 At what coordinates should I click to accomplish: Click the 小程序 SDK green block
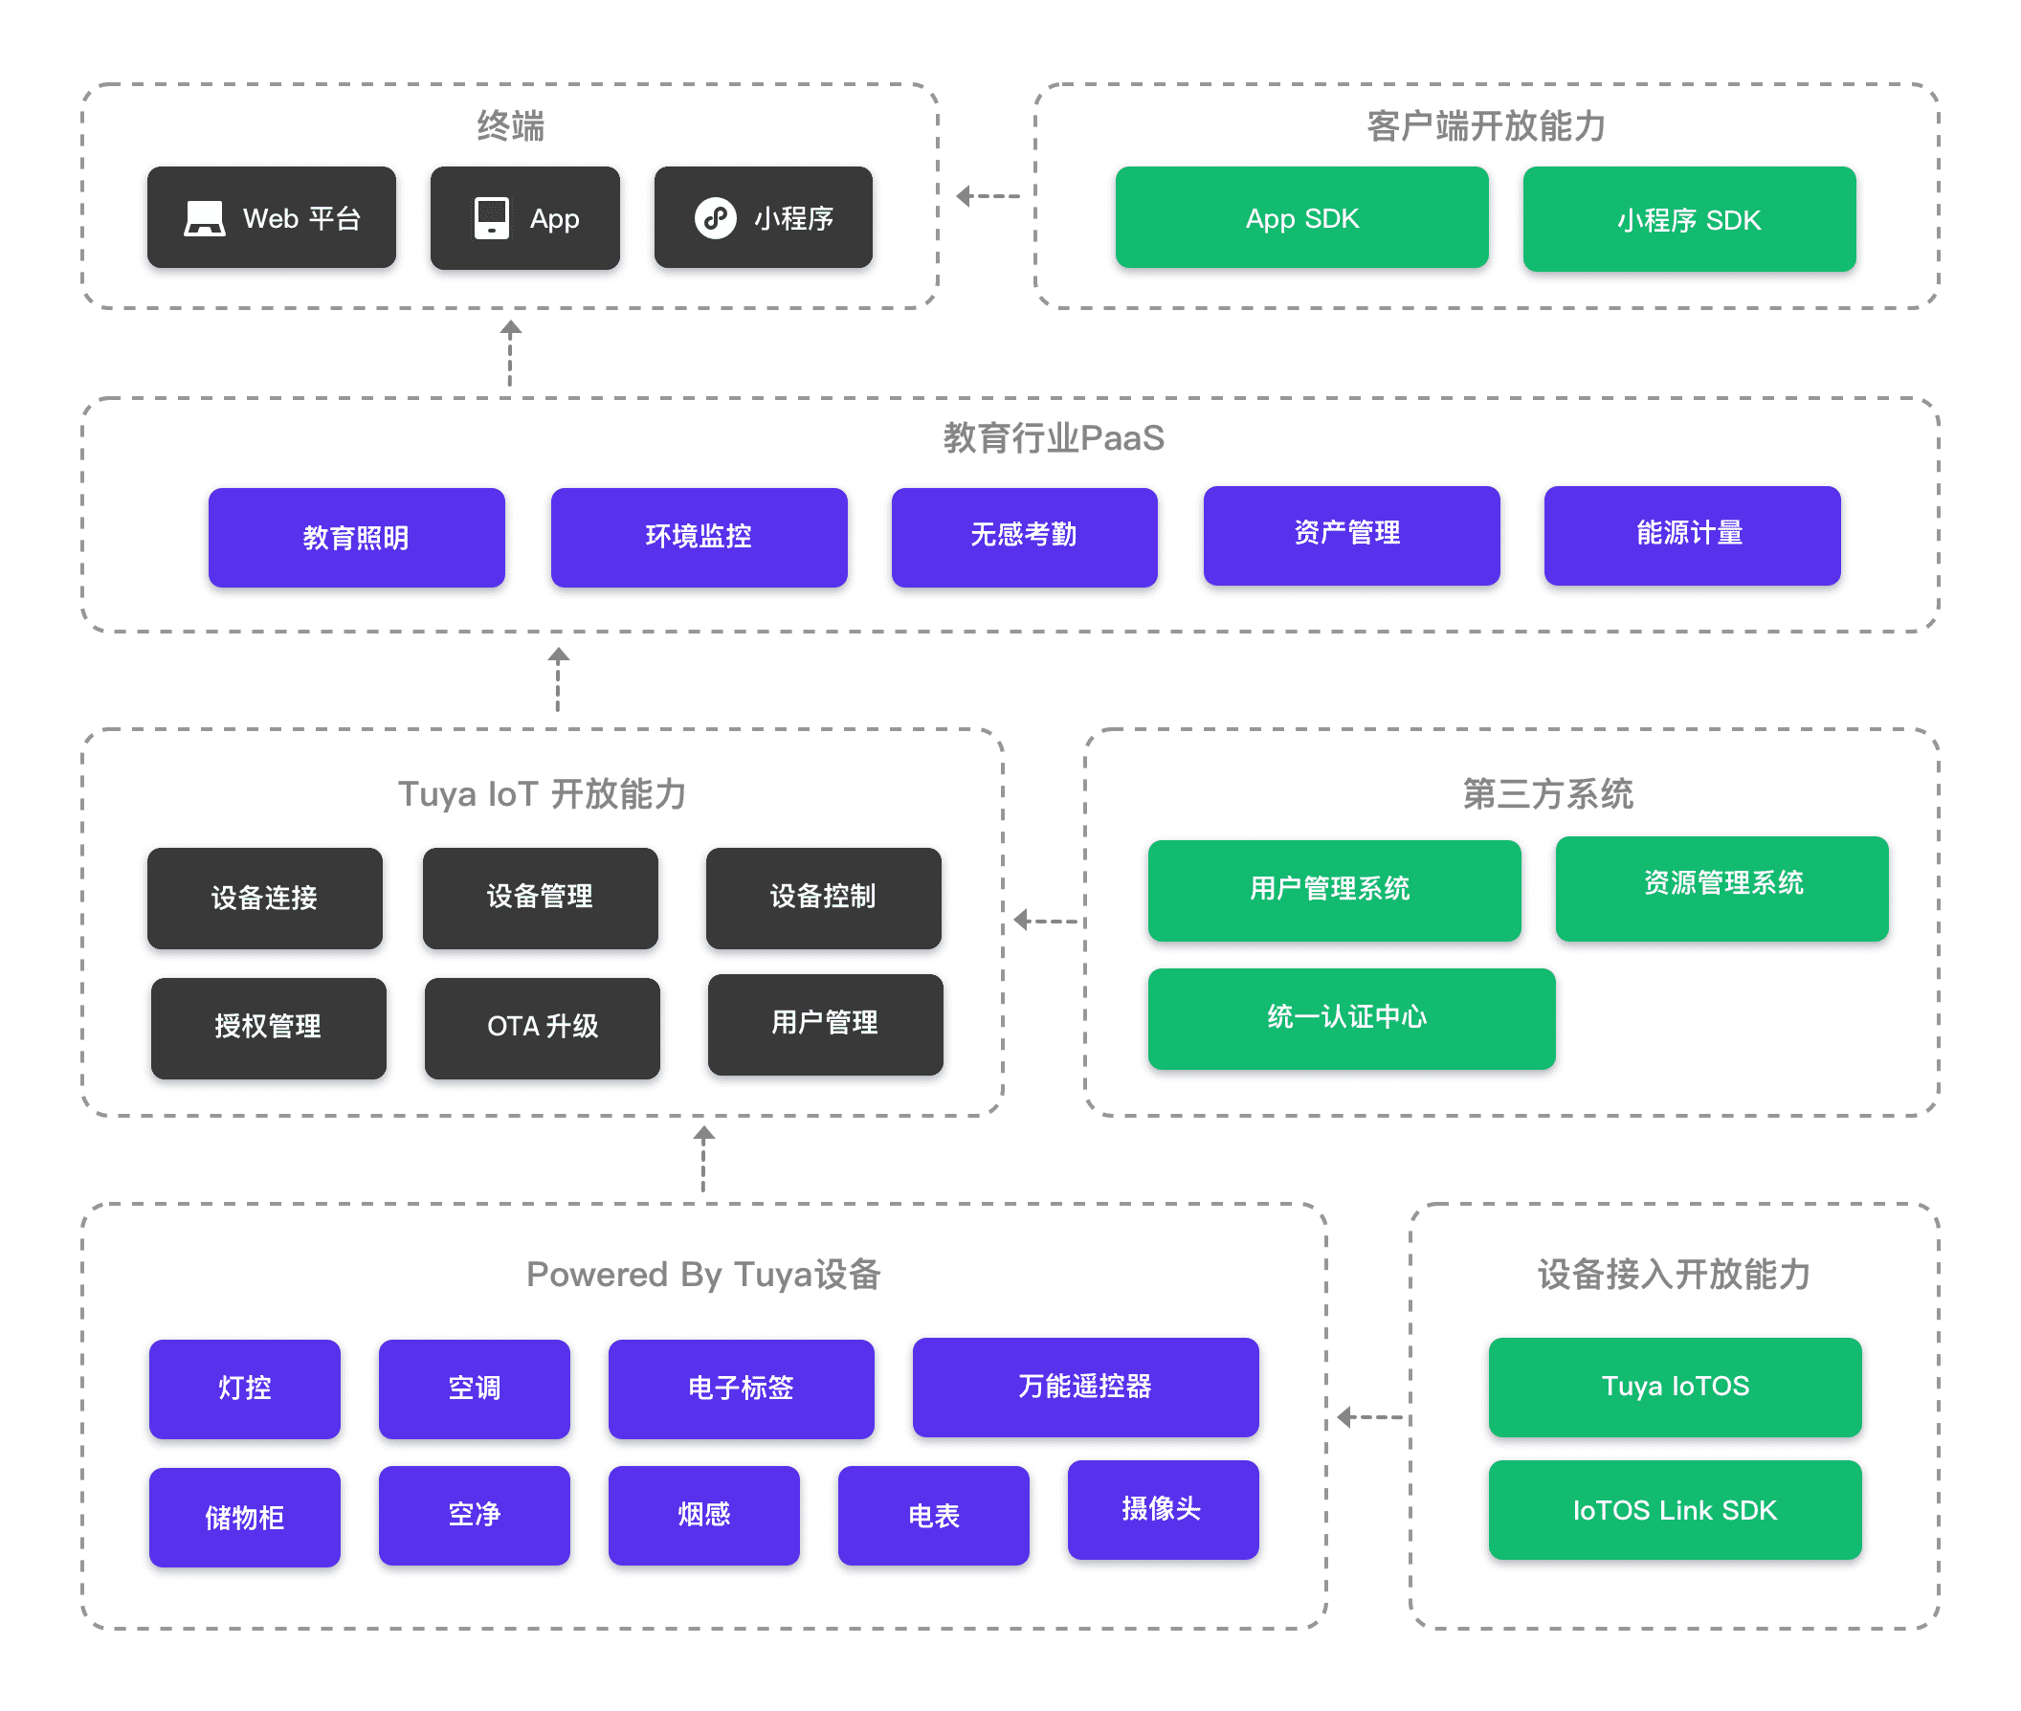[x=1689, y=219]
